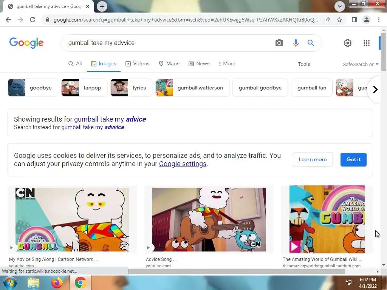Dismiss cookie notice with Got it
The width and height of the screenshot is (387, 290).
coord(353,160)
